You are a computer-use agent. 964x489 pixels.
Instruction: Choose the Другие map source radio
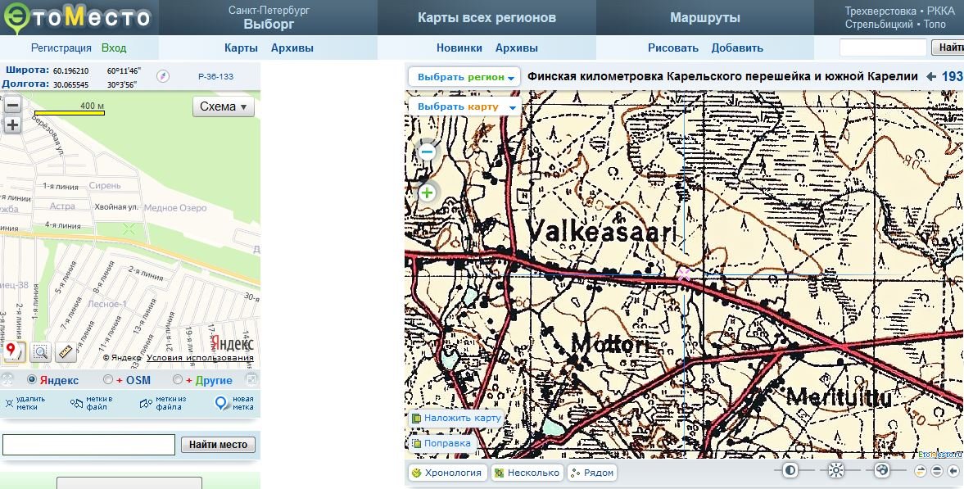(x=178, y=380)
